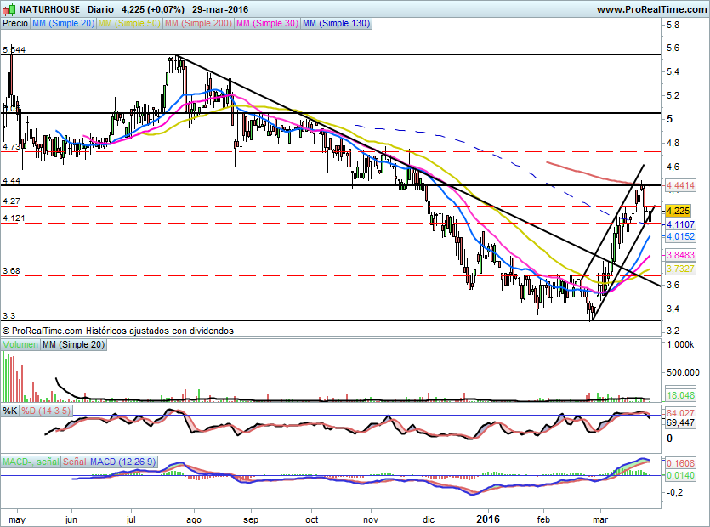Click the Señal label

point(74,462)
